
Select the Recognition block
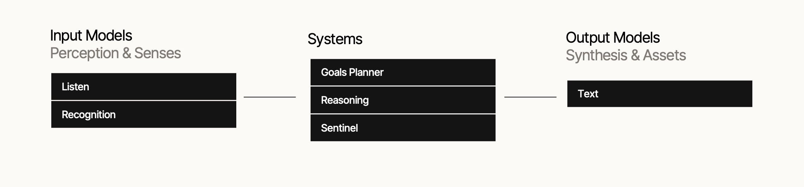(144, 115)
